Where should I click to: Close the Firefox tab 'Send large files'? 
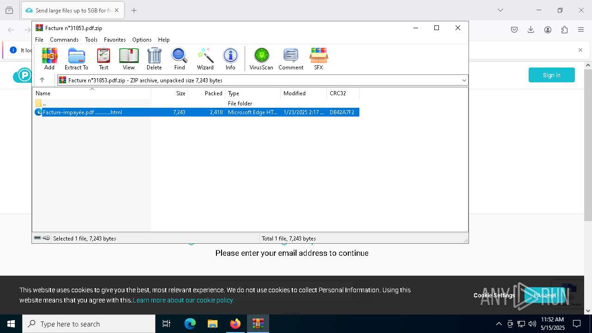[116, 10]
